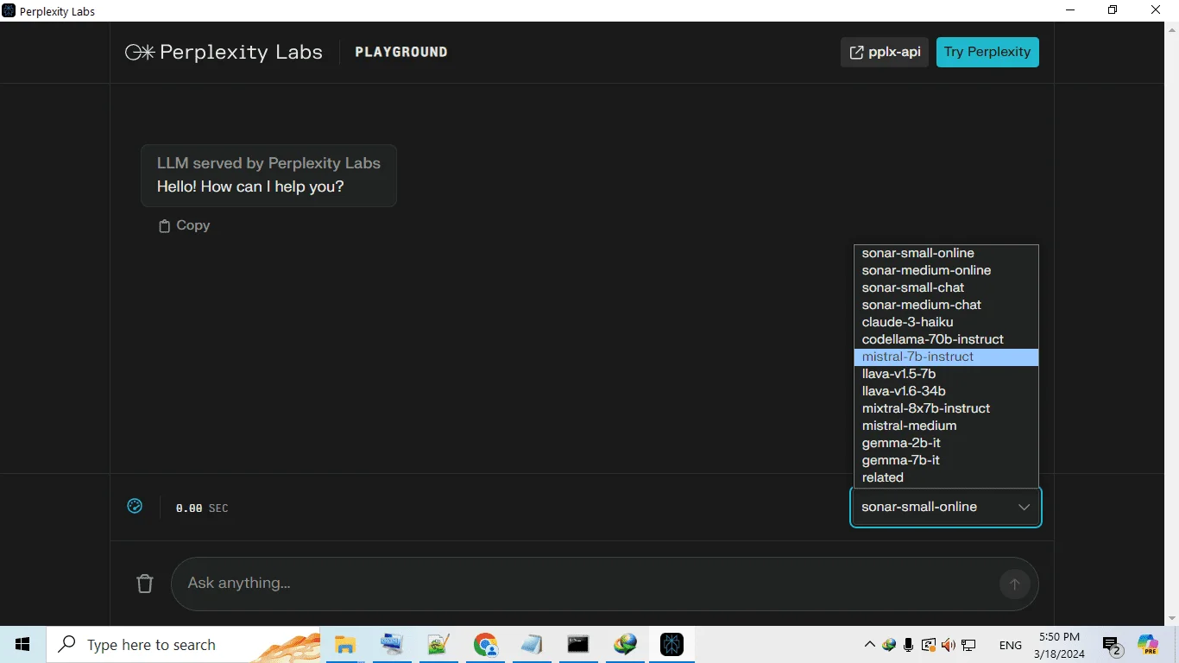Open the Copilot preview icon
Screen dimensions: 1179x663
click(1148, 645)
